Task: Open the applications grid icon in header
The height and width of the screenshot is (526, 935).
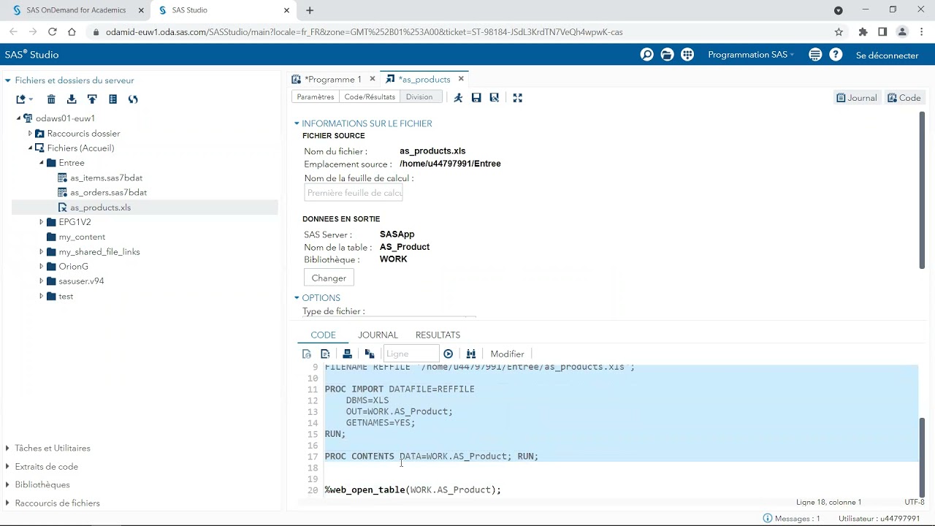Action: pos(687,55)
